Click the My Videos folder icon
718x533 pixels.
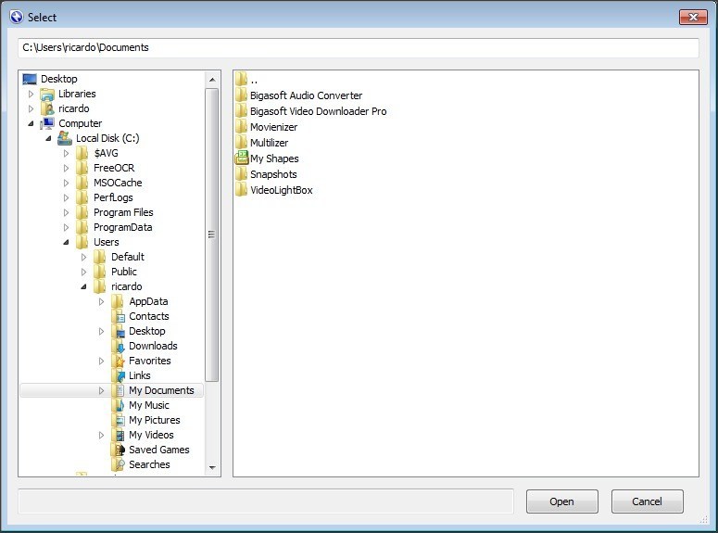[x=119, y=435]
